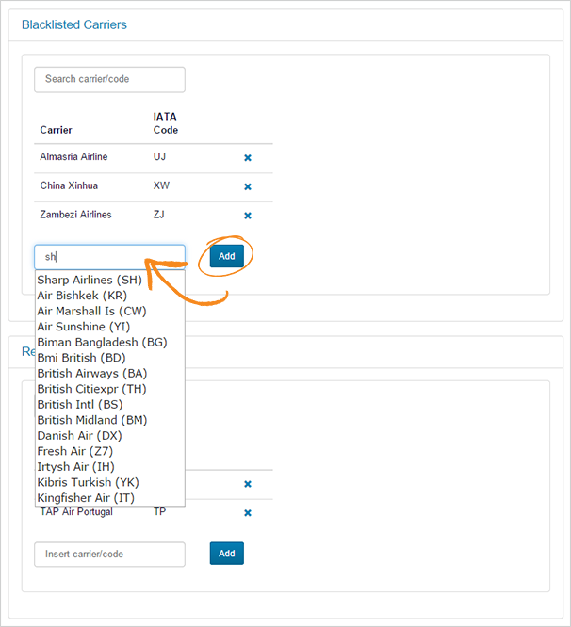Select Air Sunshine (YI) from list

[x=83, y=327]
